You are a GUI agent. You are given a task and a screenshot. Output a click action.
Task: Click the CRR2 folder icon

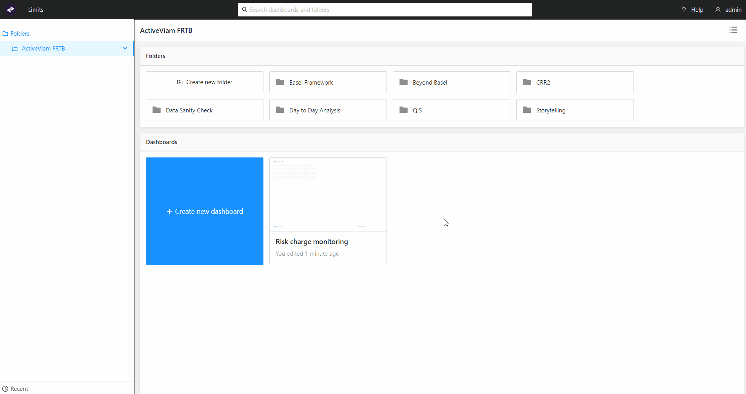coord(527,82)
